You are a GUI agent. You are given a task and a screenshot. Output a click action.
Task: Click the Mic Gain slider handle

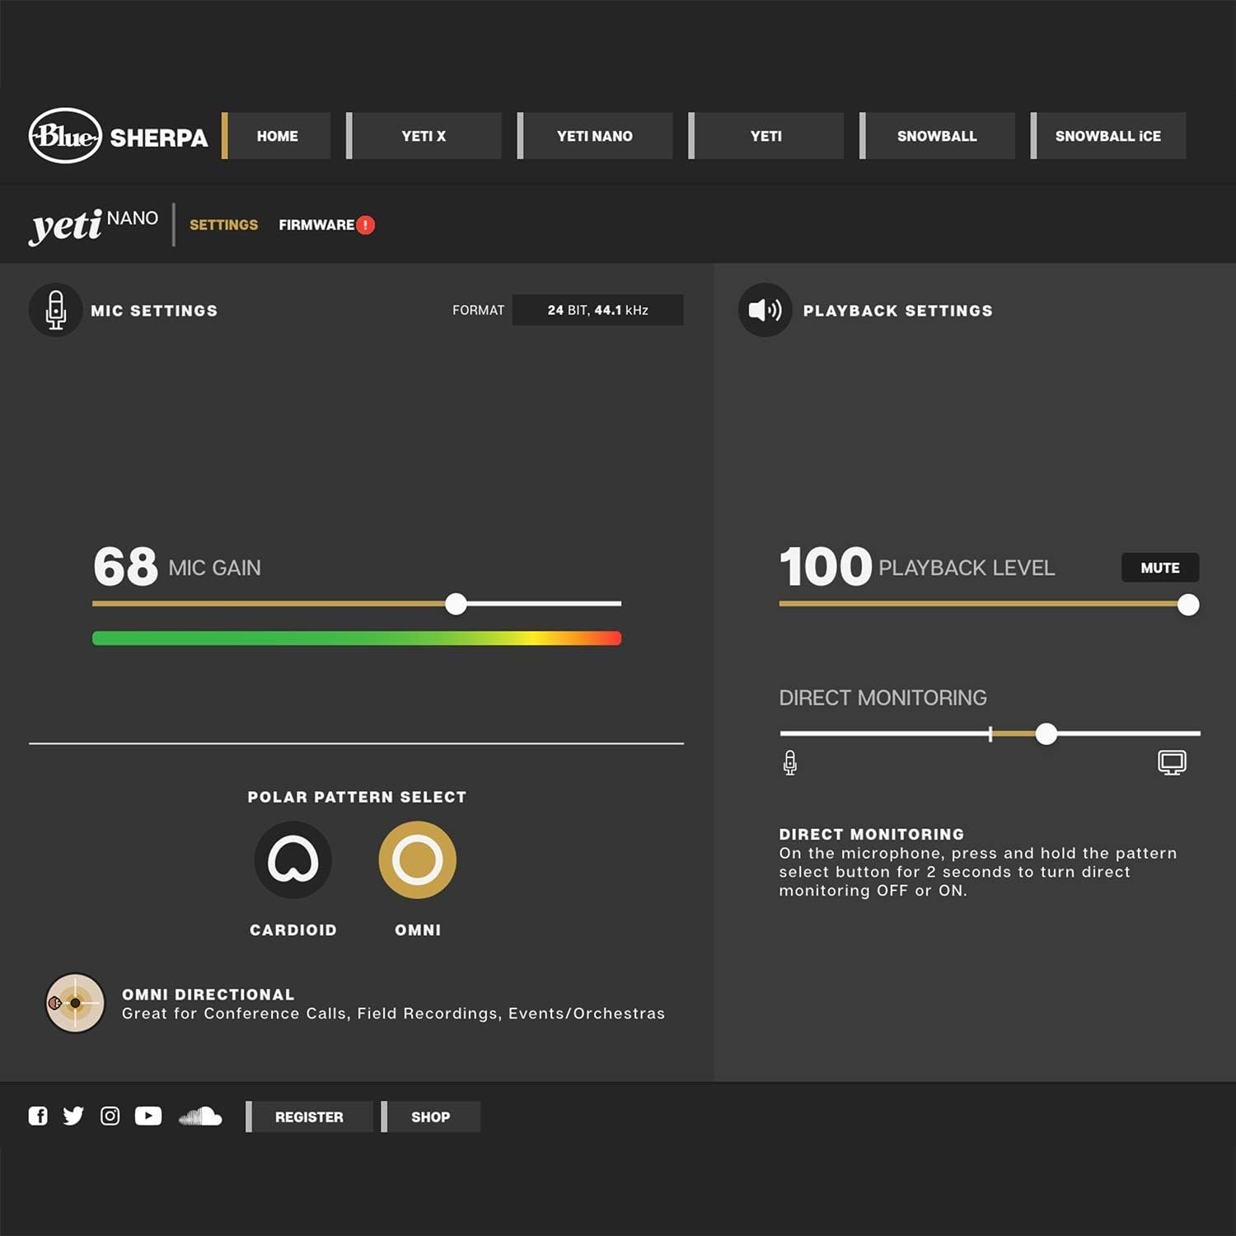(456, 604)
